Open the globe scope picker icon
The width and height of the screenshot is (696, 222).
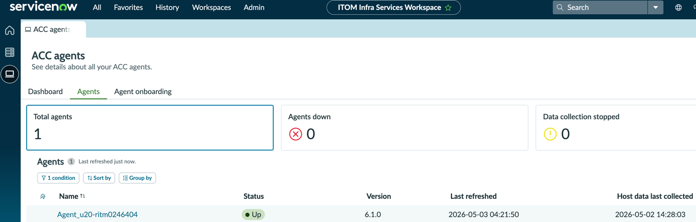coord(679,7)
